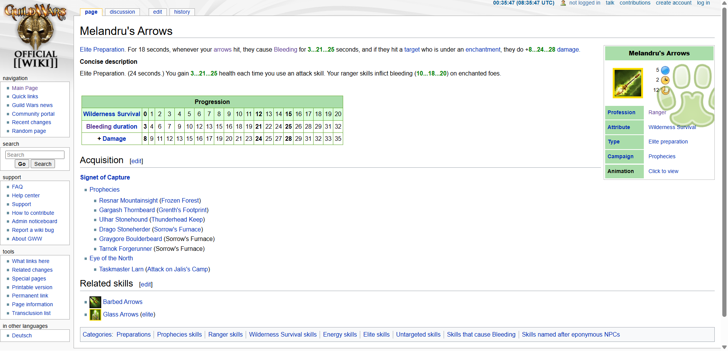728x351 pixels.
Task: Open the Glass Arrows skill icon
Action: coord(95,315)
